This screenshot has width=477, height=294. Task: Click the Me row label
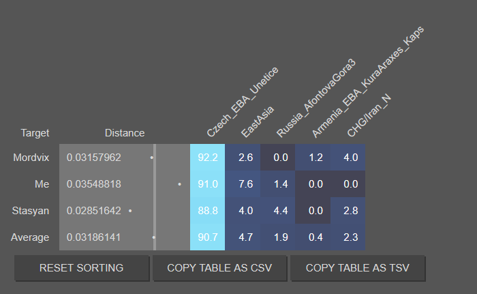click(x=42, y=184)
